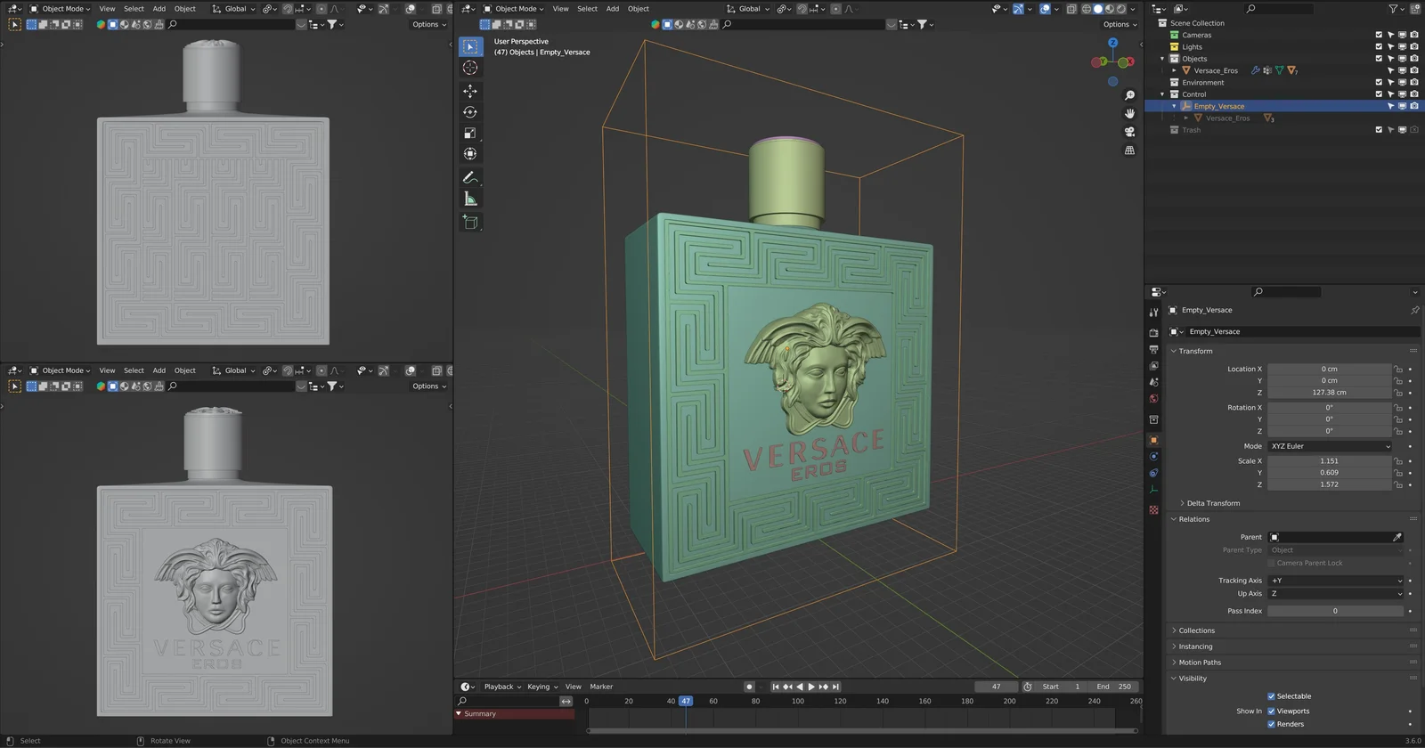
Task: Open Object Mode dropdown in main viewport
Action: (x=512, y=9)
